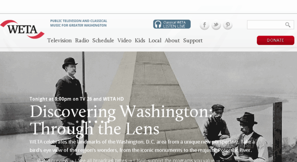Open the Television menu

coord(59,41)
